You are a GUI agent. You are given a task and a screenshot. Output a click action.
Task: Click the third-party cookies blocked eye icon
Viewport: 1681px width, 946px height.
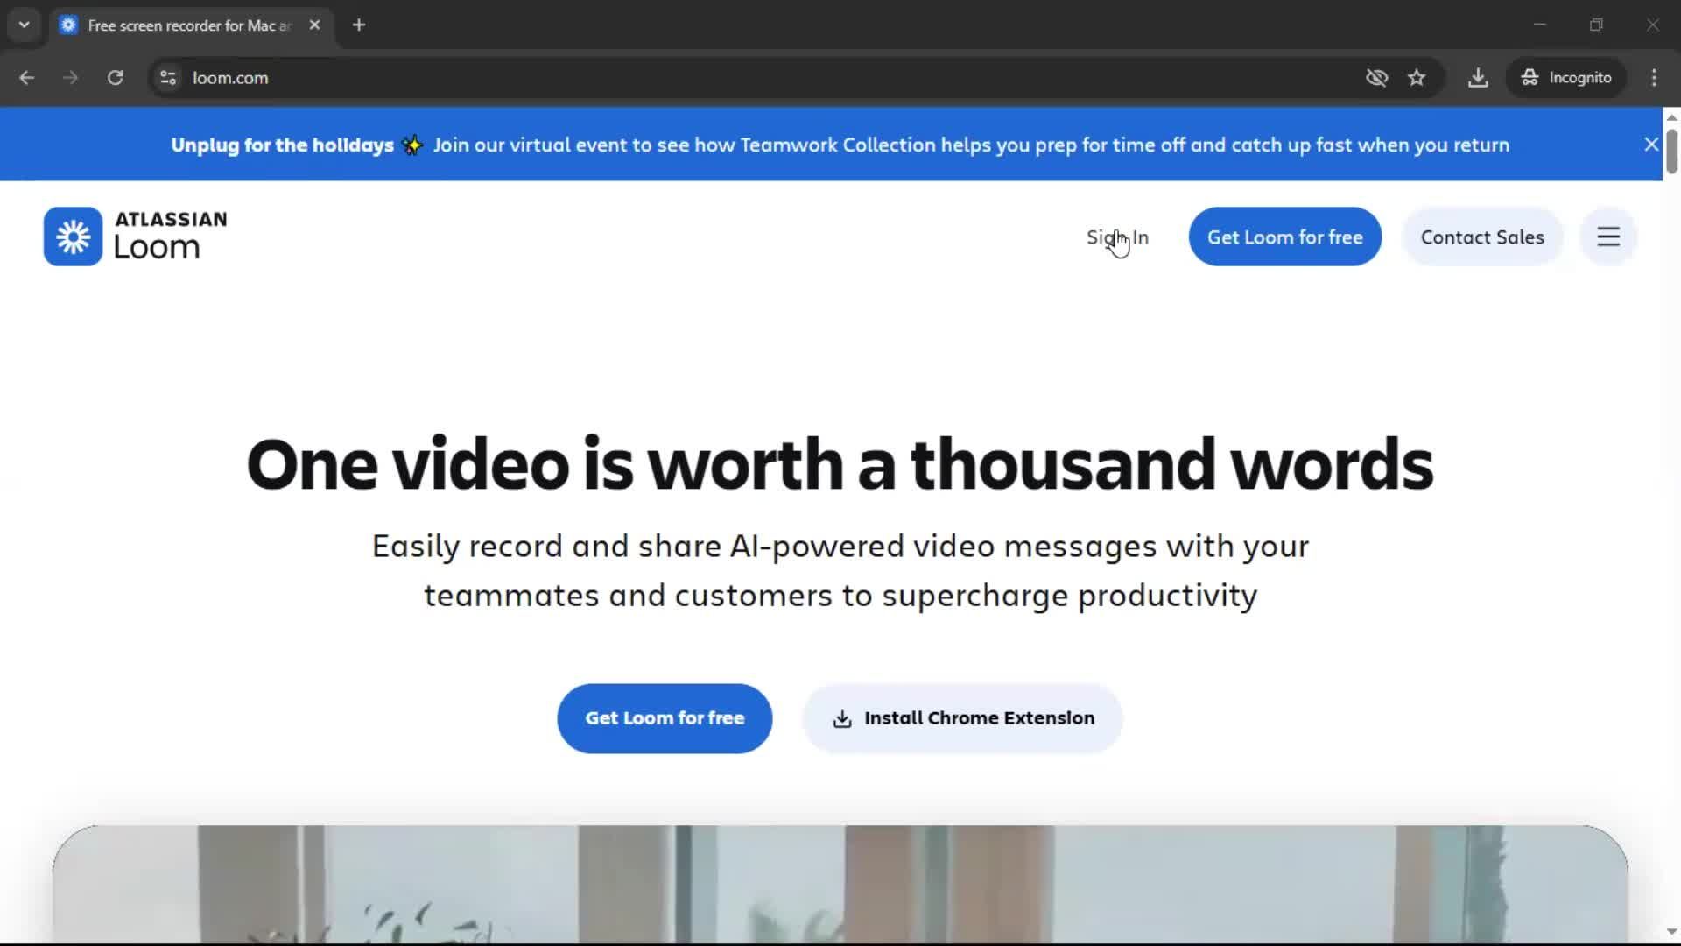point(1376,78)
